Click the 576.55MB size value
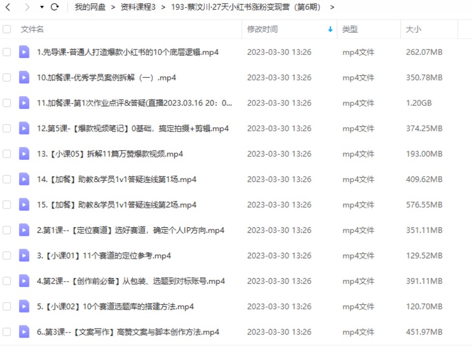 click(424, 205)
